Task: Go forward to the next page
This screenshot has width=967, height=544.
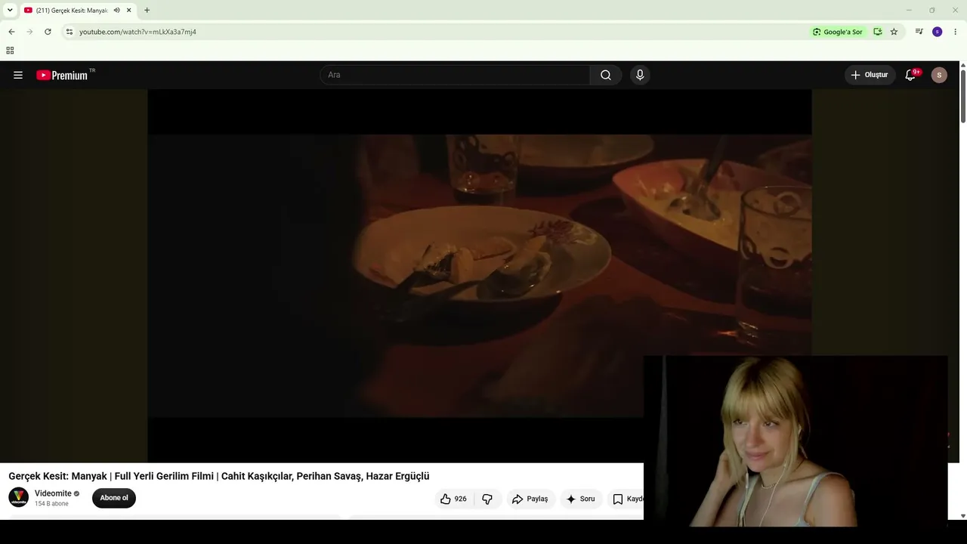Action: (x=29, y=32)
